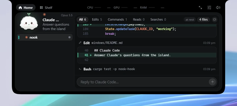Click 'cargo test -p nook-hook' command text
This screenshot has height=106, width=237.
click(114, 69)
